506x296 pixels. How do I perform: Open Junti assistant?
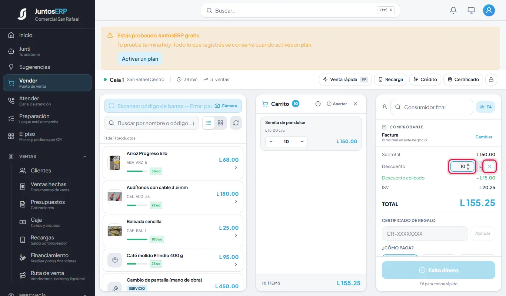(x=47, y=51)
